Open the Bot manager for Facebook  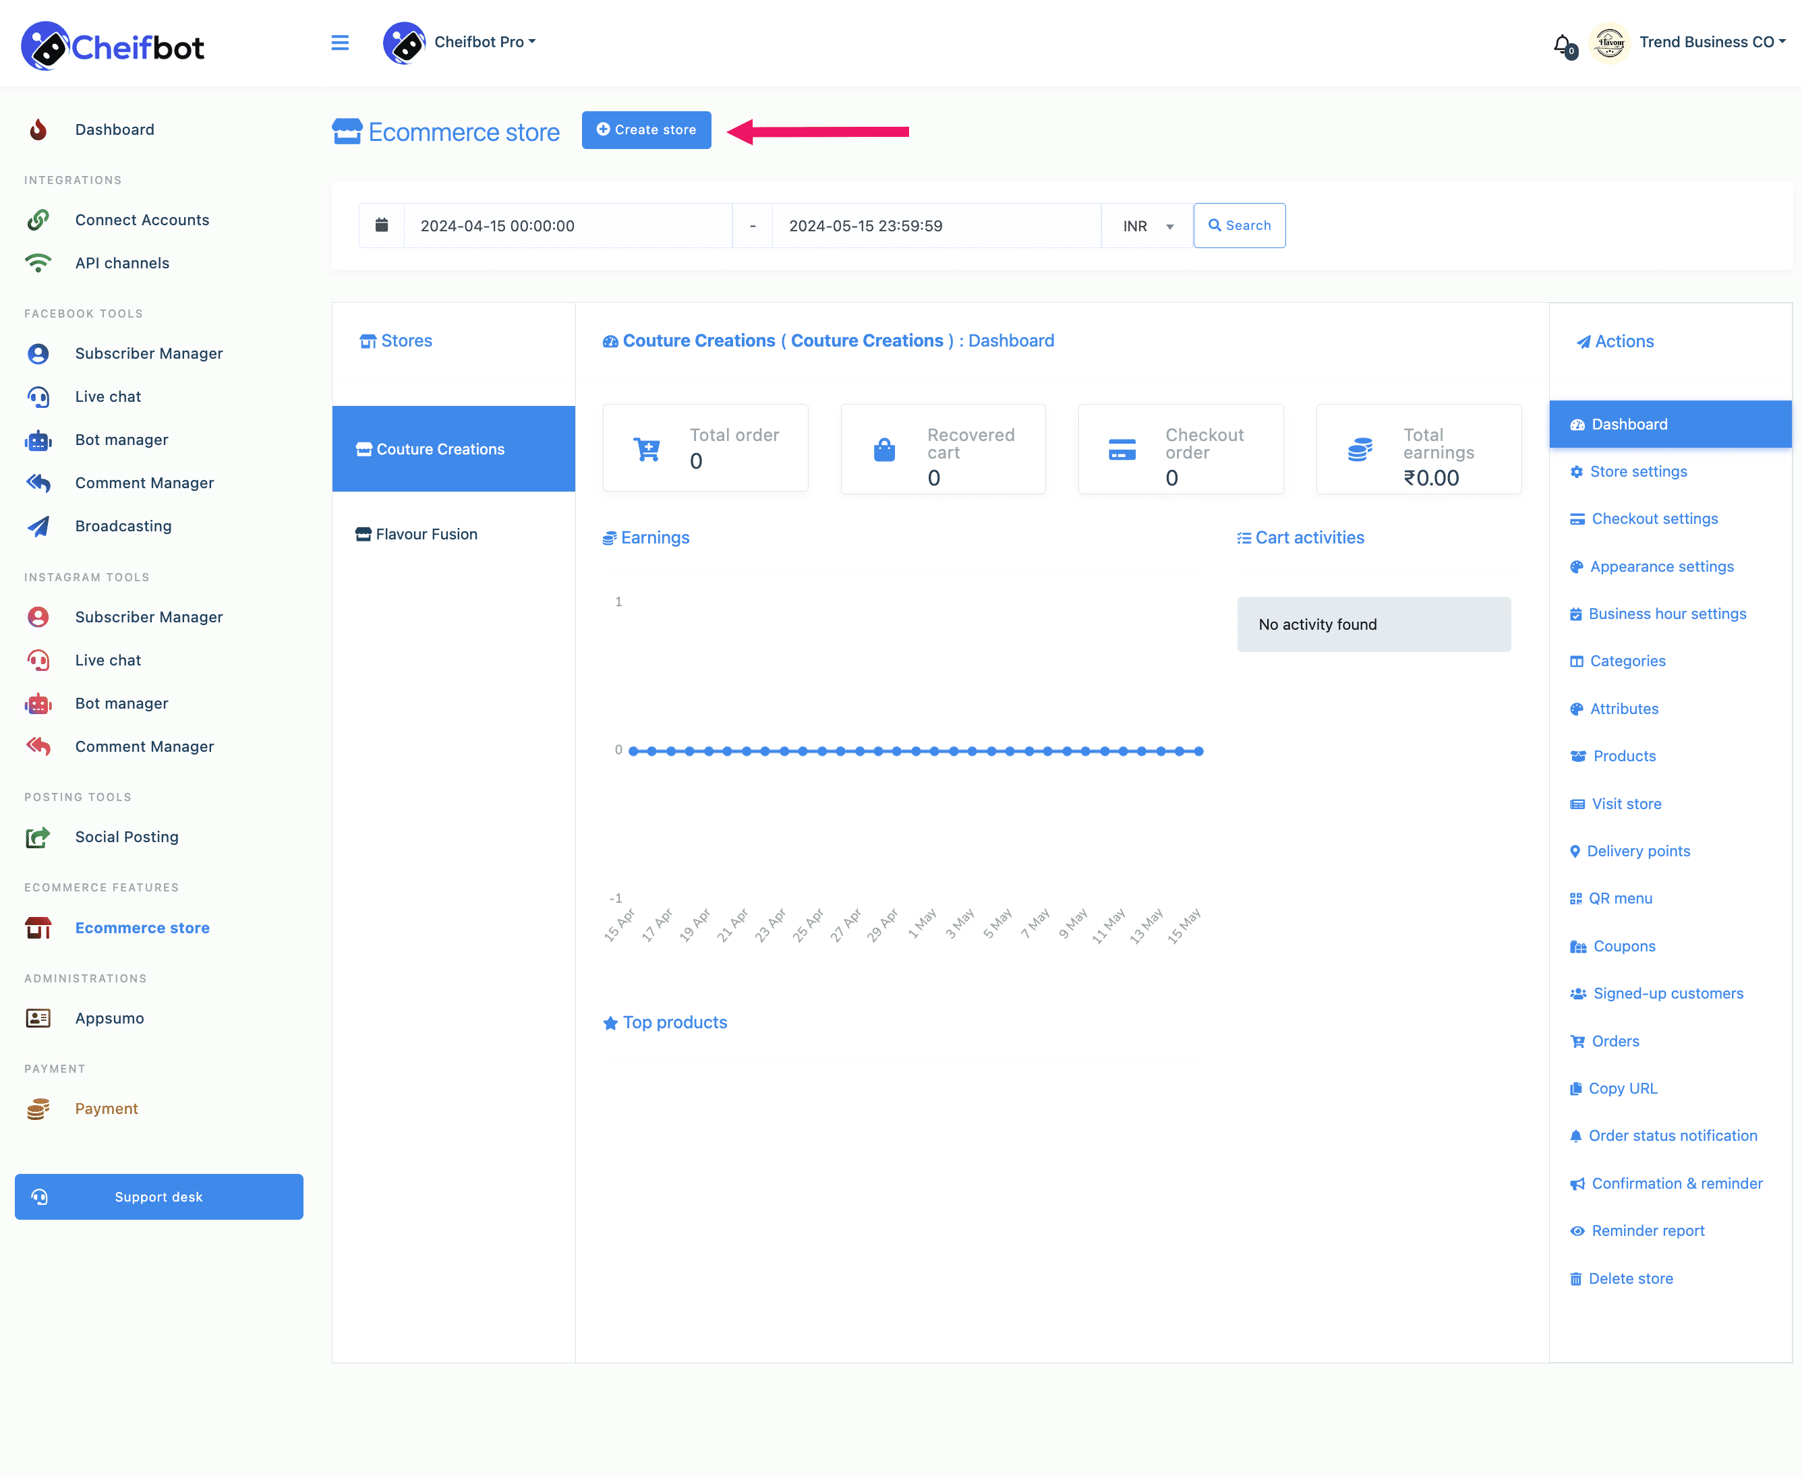(121, 438)
